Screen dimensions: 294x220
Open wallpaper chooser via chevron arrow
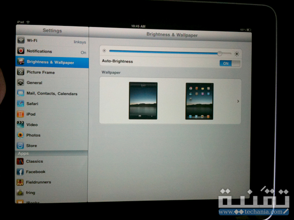click(238, 101)
